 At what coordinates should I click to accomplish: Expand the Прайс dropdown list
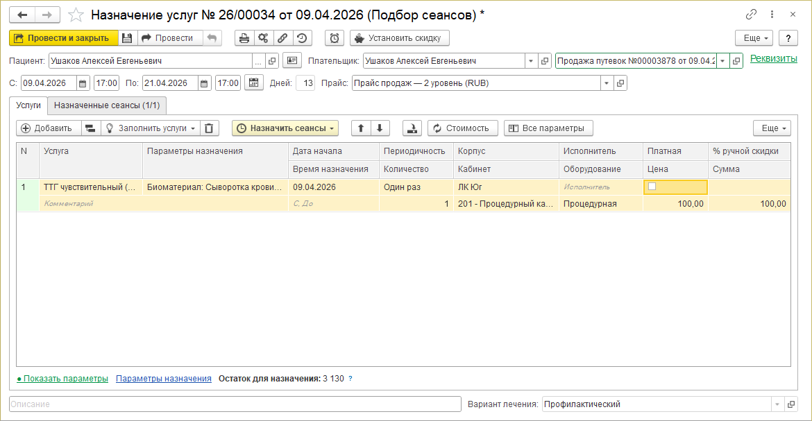click(x=607, y=83)
